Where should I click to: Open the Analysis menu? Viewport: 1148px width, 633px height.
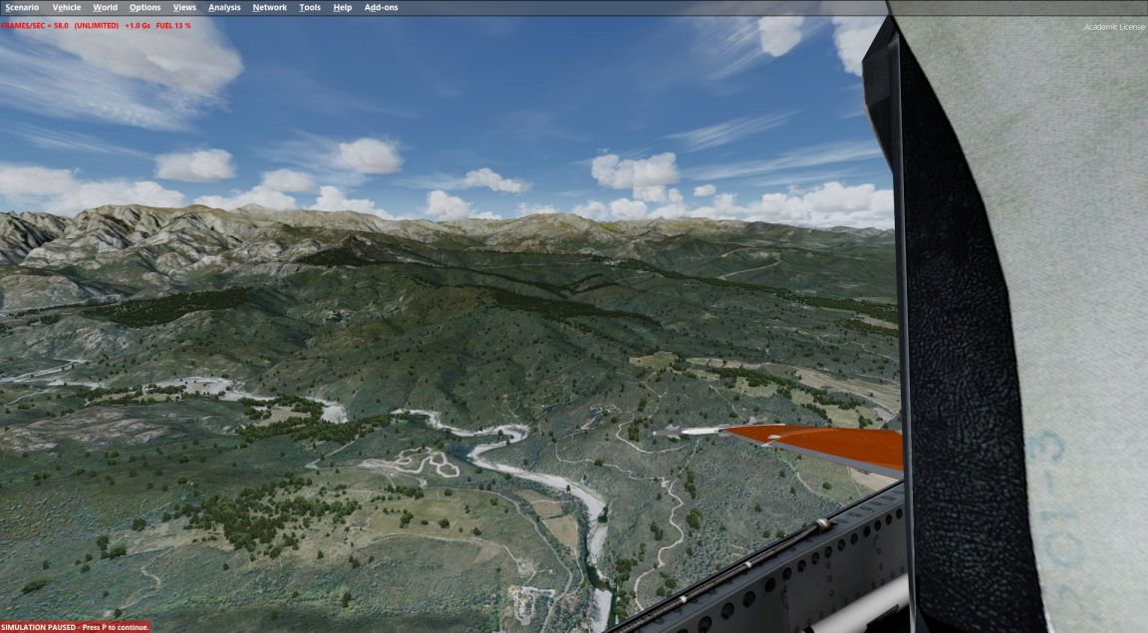[x=224, y=7]
